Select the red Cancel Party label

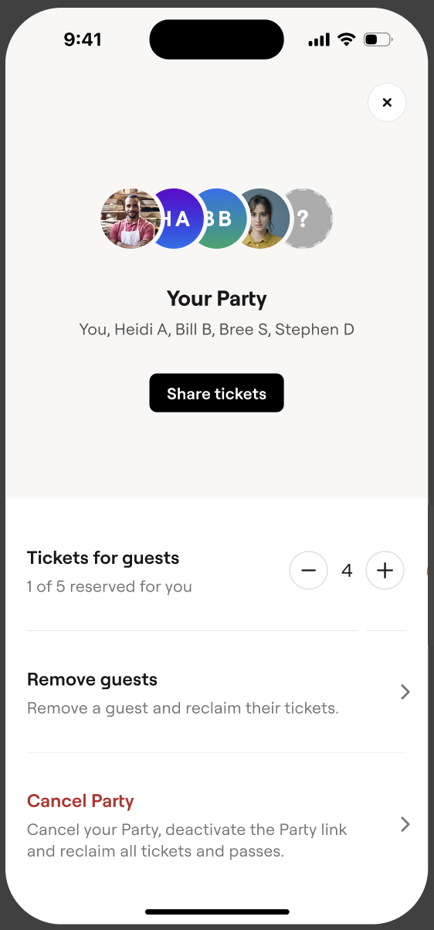click(x=80, y=801)
